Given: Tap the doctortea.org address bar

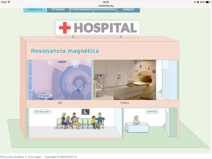Looking at the screenshot, I should [x=106, y=5].
